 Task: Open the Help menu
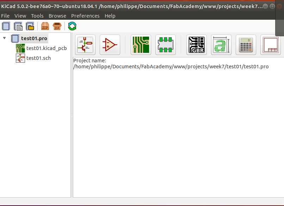(110, 16)
